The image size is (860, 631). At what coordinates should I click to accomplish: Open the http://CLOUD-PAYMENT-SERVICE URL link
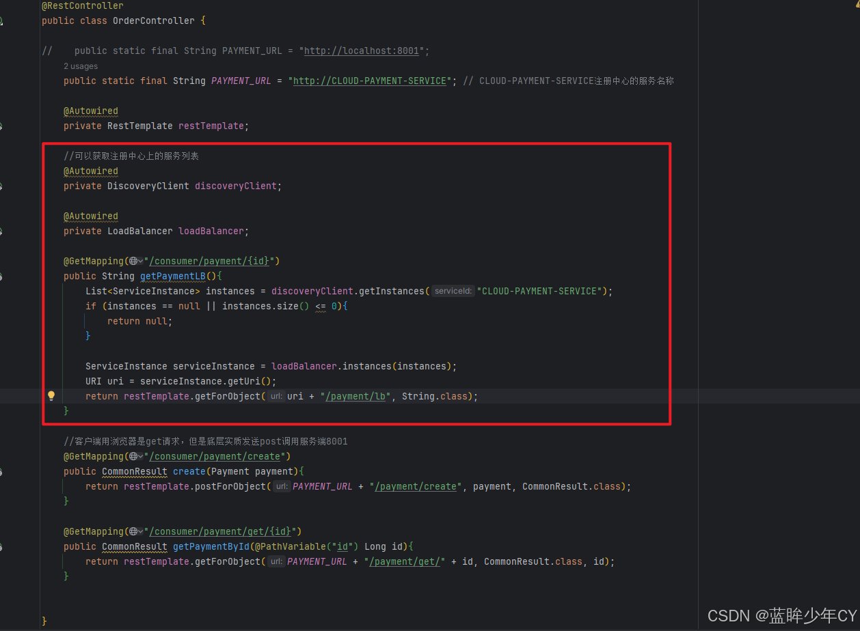pos(370,81)
